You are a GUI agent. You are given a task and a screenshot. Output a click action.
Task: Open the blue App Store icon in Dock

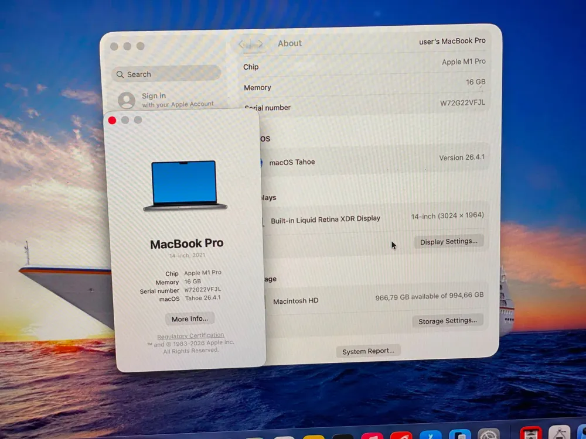coord(431,435)
